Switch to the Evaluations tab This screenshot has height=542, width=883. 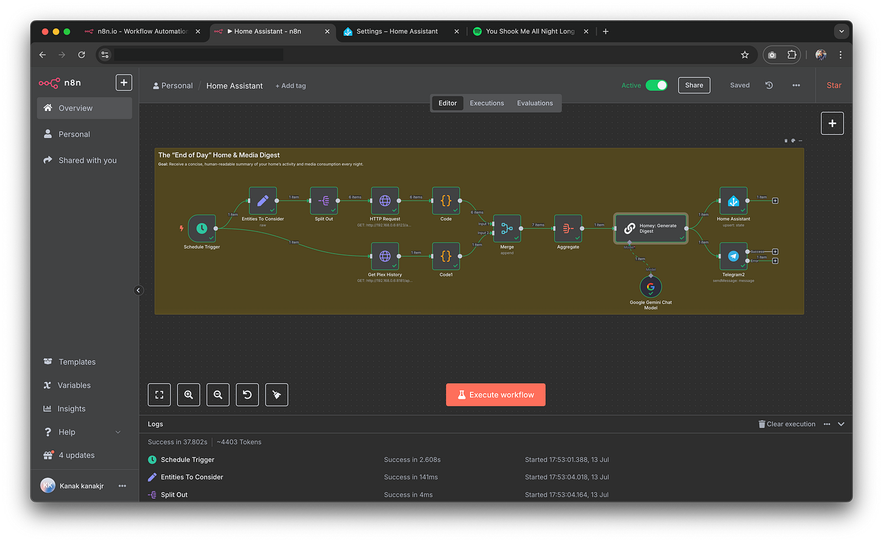coord(535,103)
